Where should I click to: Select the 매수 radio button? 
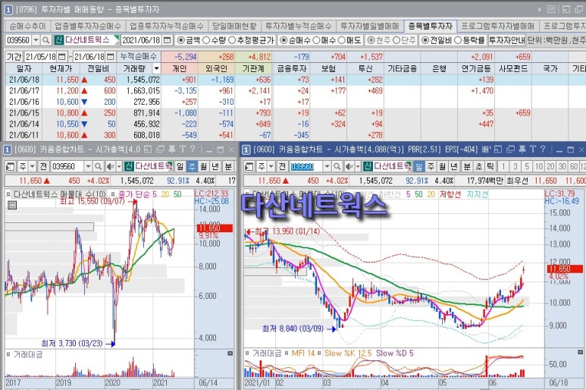point(316,40)
